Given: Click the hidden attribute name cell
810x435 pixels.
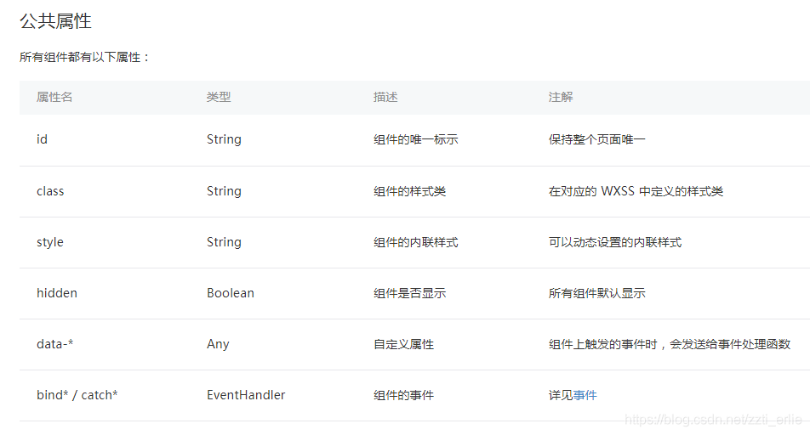Looking at the screenshot, I should [57, 293].
